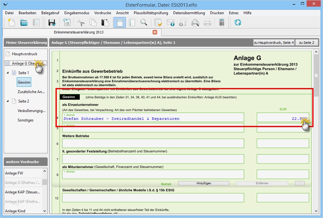
Task: Open a file via the folder icon
Action: 24,22
